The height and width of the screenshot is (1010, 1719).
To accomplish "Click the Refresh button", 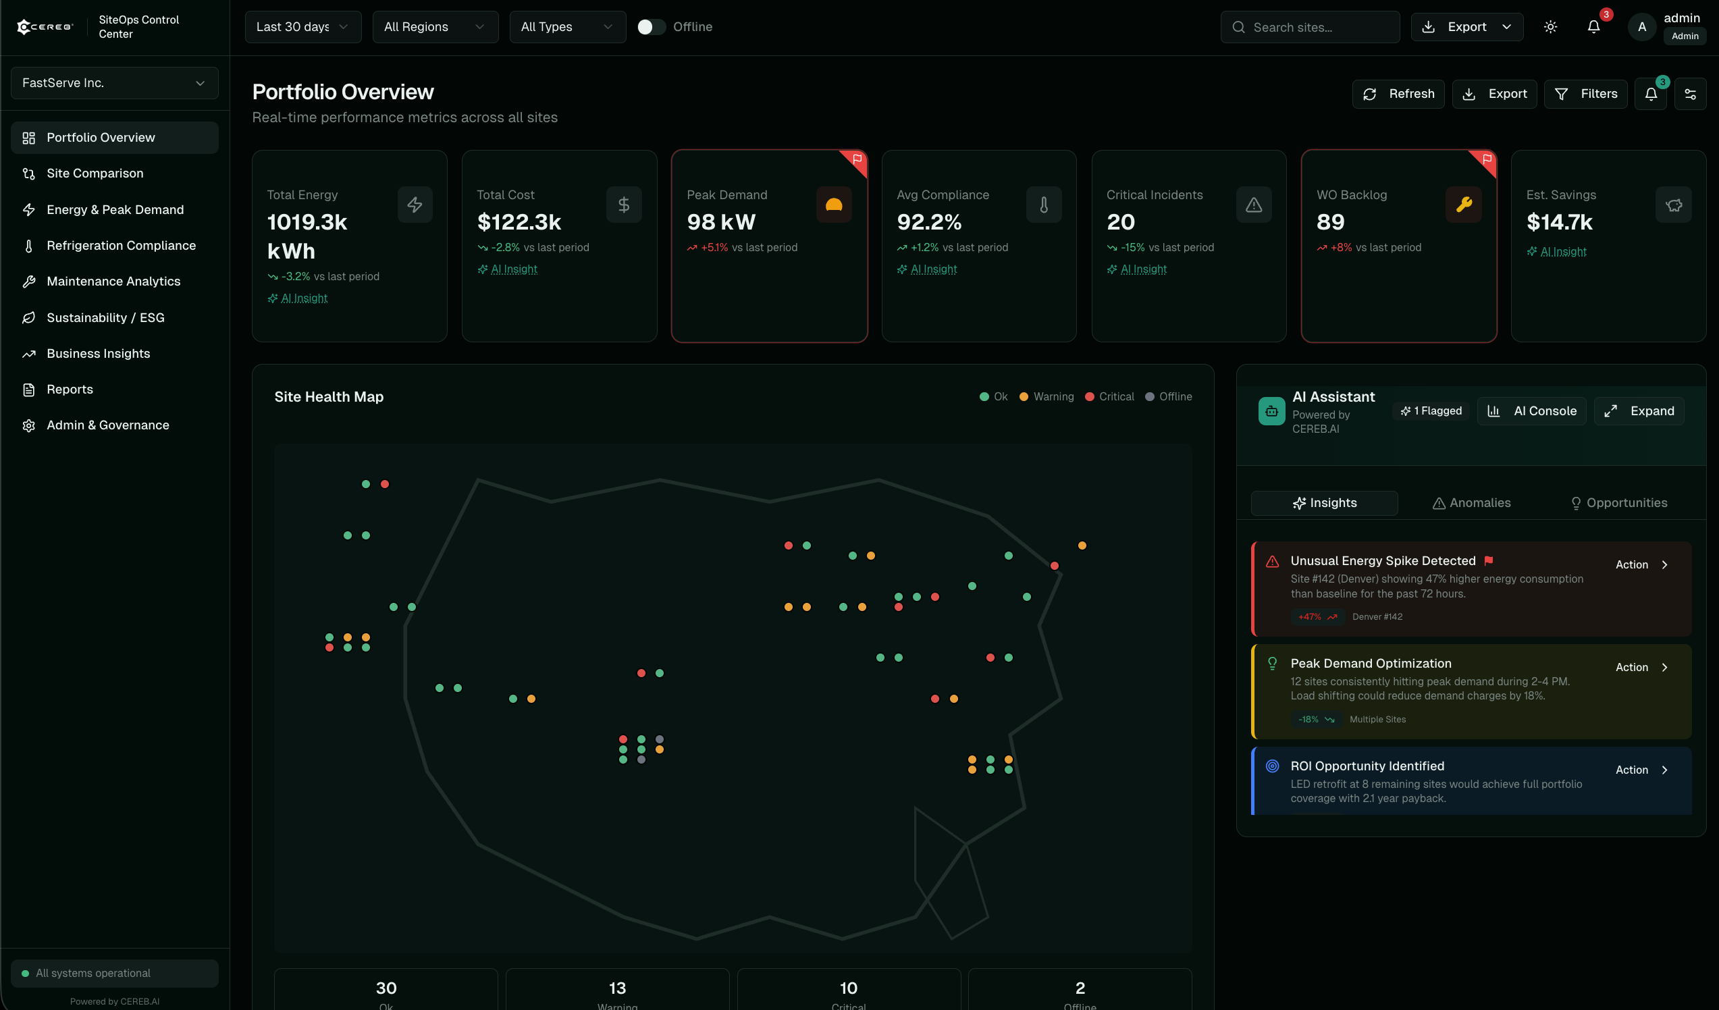I will [x=1398, y=93].
